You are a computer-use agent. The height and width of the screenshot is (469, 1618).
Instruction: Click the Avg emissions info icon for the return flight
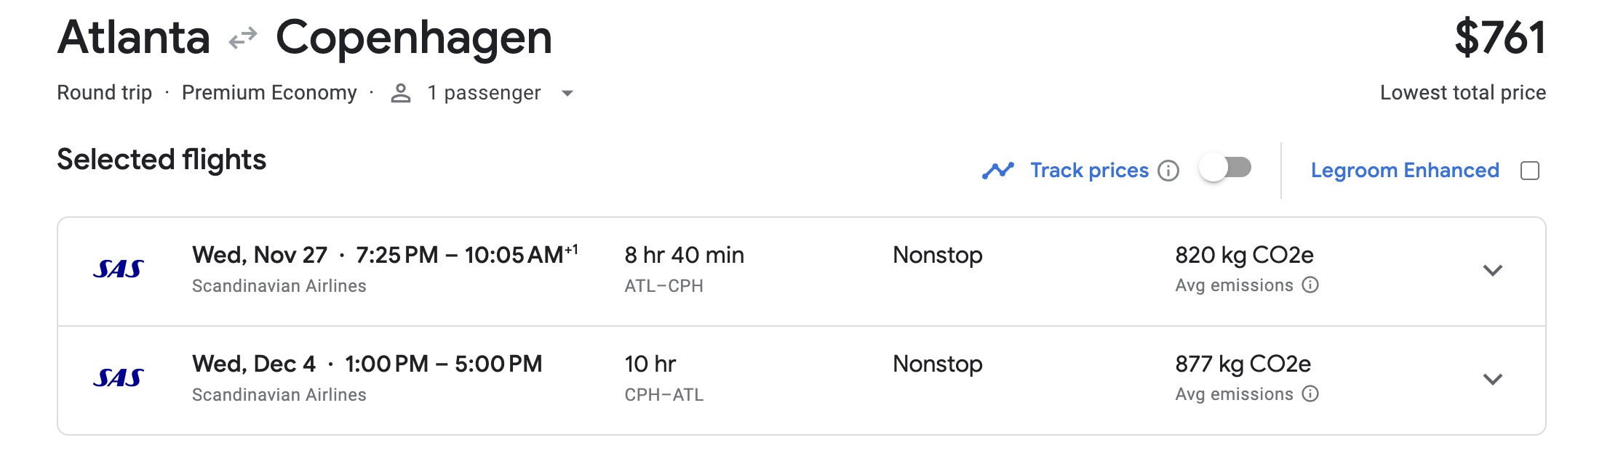click(1312, 394)
